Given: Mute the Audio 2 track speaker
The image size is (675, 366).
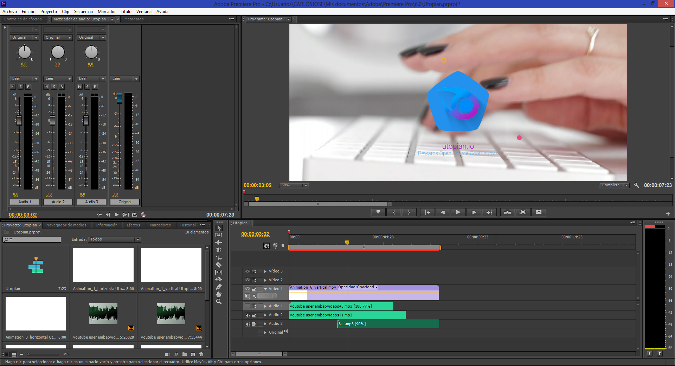Looking at the screenshot, I should coord(247,315).
